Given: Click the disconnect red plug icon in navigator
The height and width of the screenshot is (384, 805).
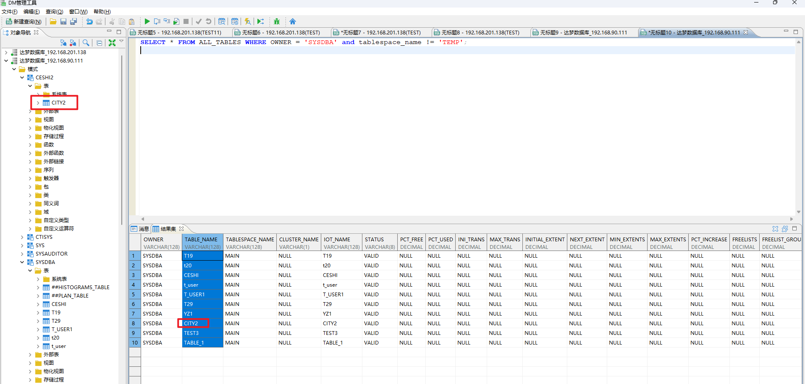Looking at the screenshot, I should click(x=73, y=42).
